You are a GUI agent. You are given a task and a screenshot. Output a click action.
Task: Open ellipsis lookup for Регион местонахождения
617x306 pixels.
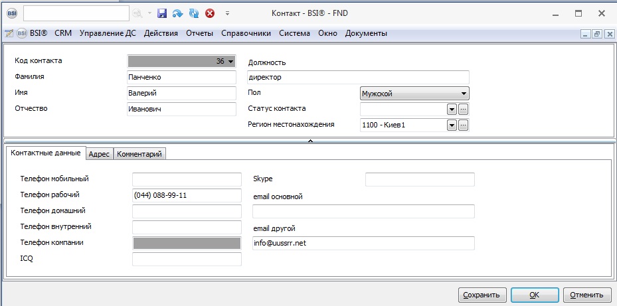click(x=464, y=125)
